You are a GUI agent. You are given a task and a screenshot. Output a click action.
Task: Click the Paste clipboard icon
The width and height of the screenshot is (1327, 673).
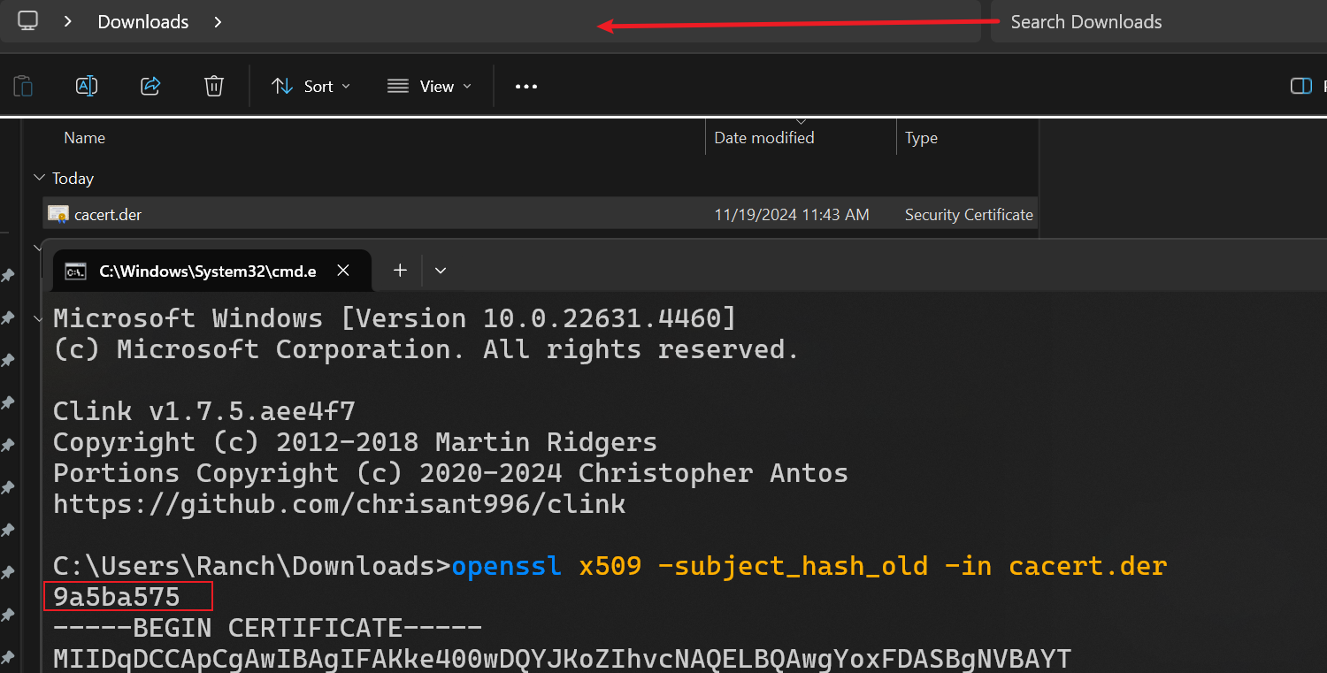(23, 86)
